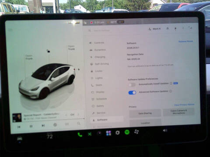Tap the Bluetooth icon in header
Viewport: 210px width, 157px height.
click(183, 28)
